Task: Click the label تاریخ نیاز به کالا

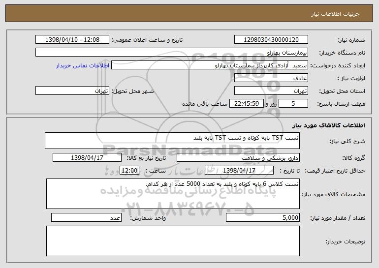Action: pos(147,158)
